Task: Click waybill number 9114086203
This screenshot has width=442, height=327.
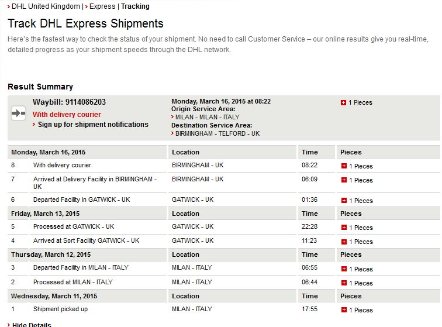Action: (85, 102)
